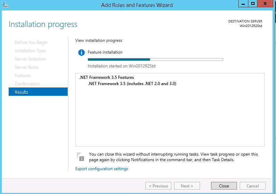
Task: Select the Features step in the sidebar
Action: tap(23, 76)
